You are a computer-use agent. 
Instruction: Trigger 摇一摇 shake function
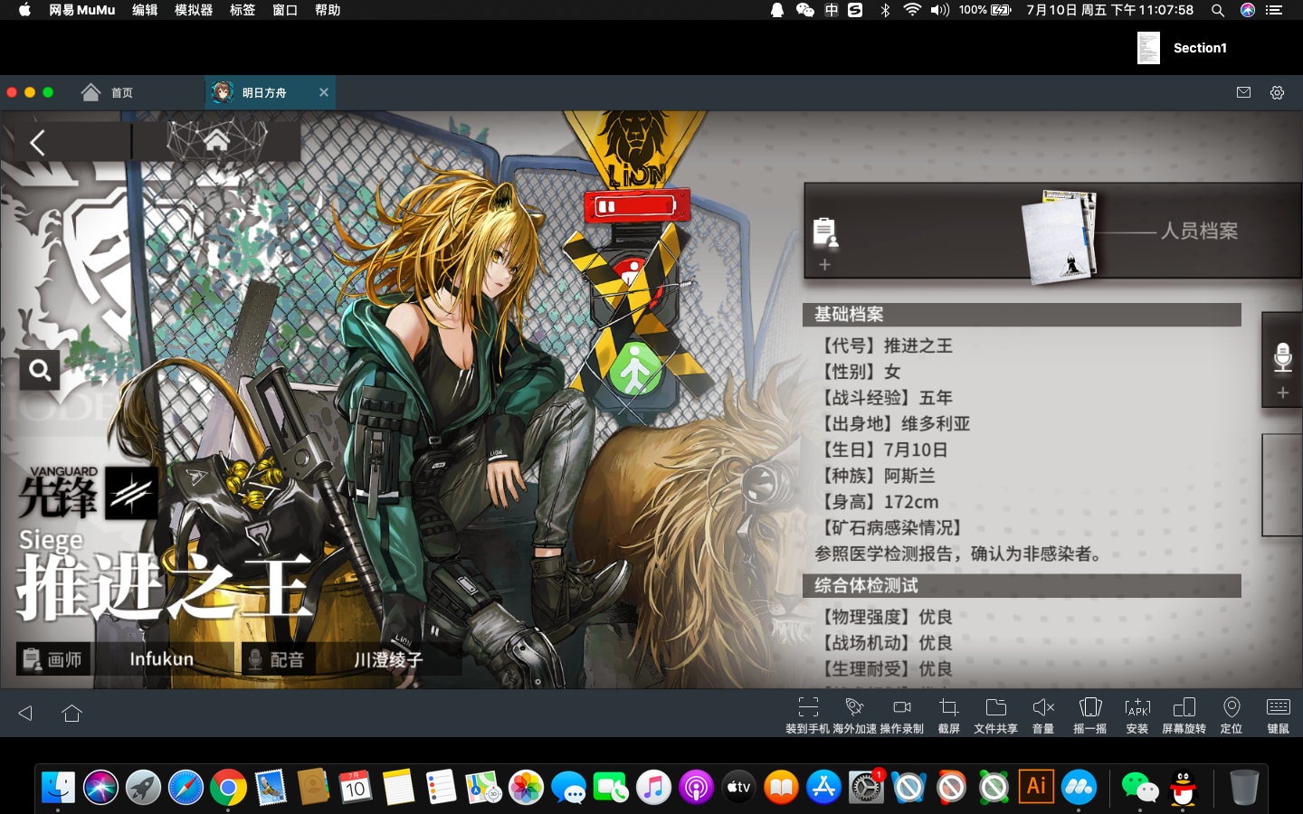pos(1089,715)
